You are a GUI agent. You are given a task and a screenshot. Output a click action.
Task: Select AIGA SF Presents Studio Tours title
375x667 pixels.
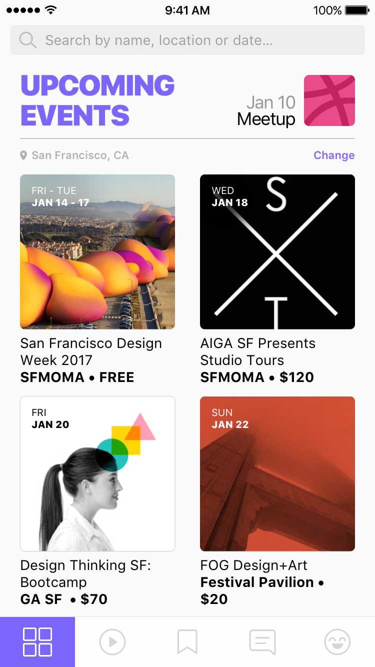click(257, 351)
